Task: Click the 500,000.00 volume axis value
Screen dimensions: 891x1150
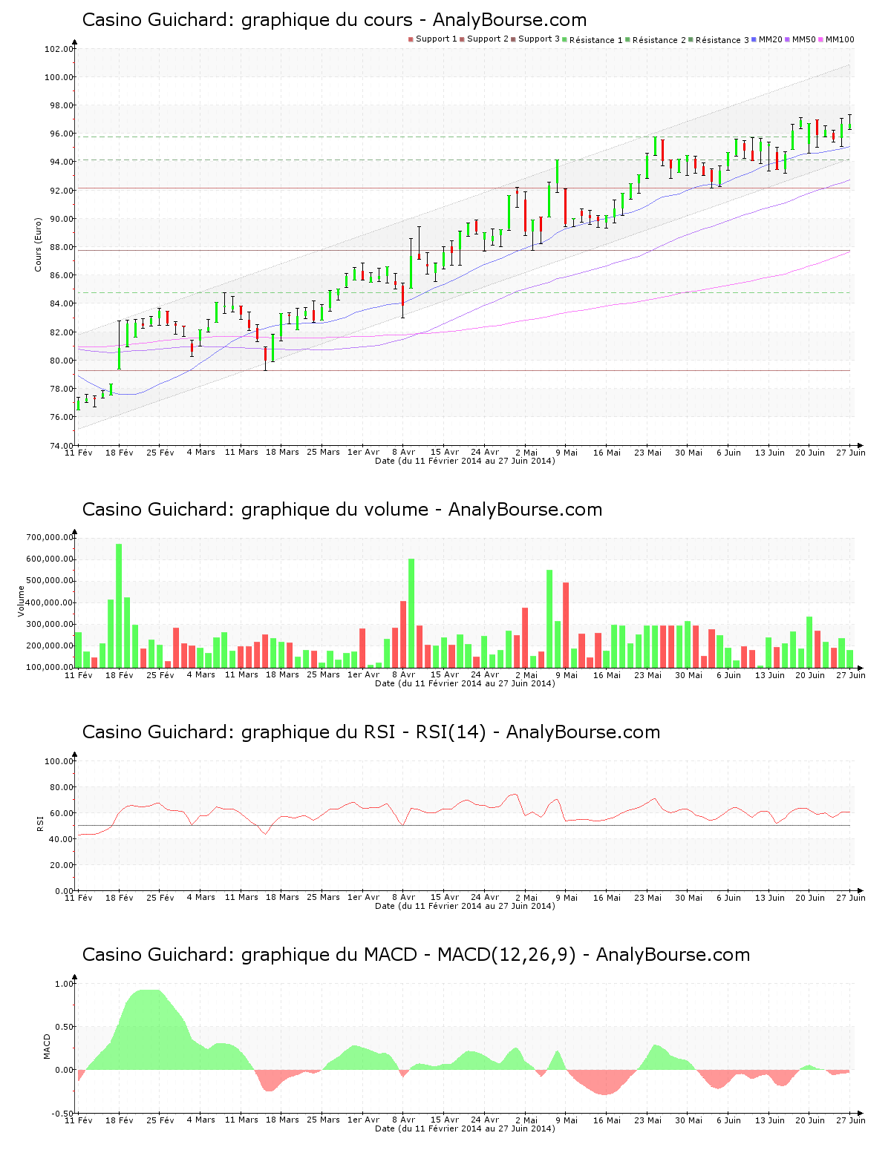Action: pyautogui.click(x=49, y=581)
